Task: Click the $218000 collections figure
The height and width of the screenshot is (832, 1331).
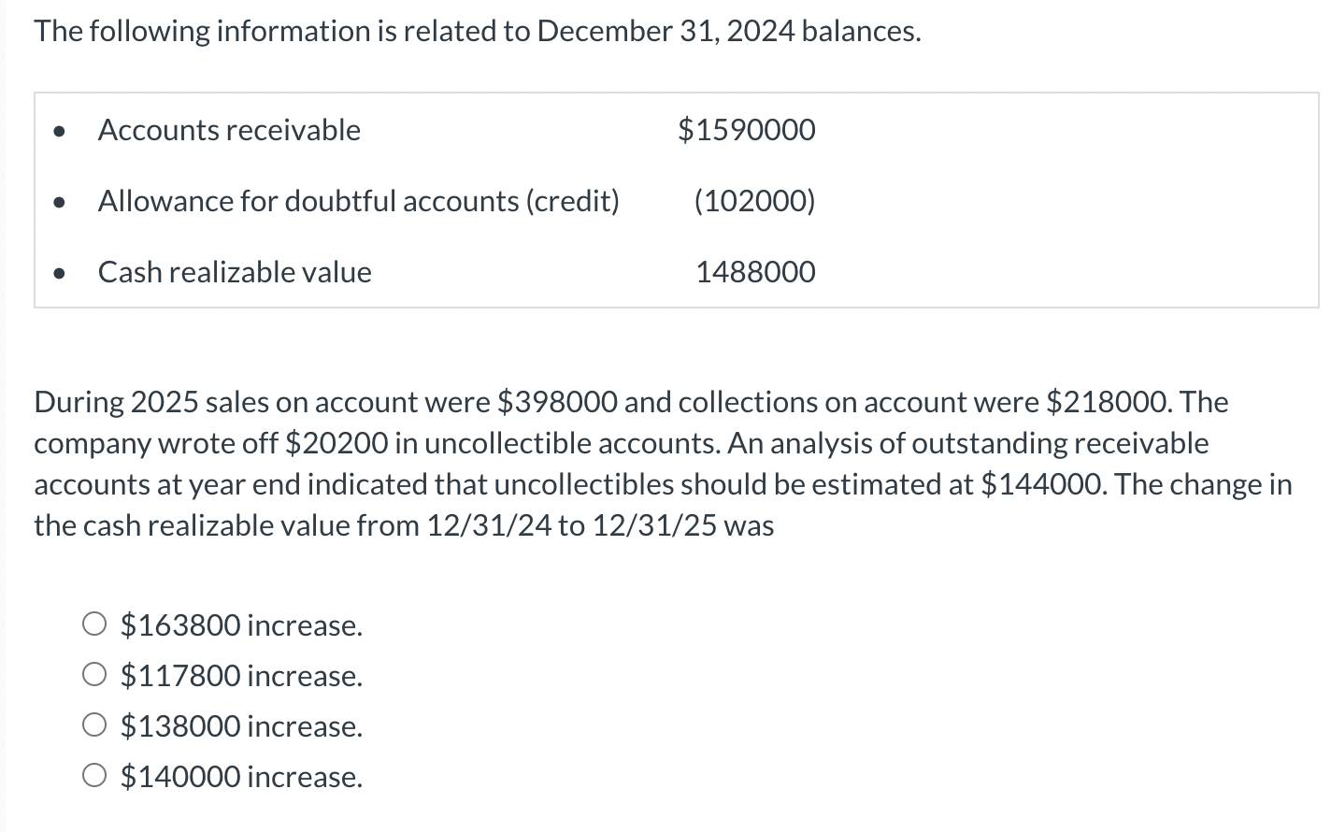Action: click(1107, 402)
